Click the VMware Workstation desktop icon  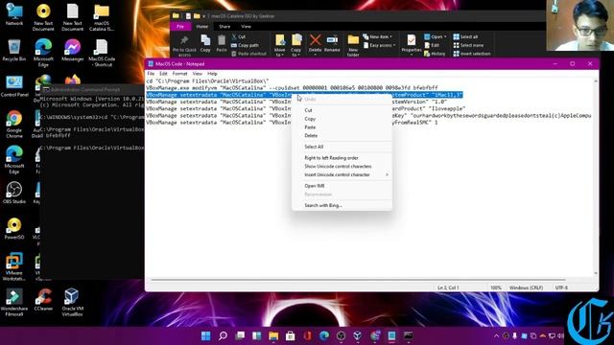coord(14,266)
